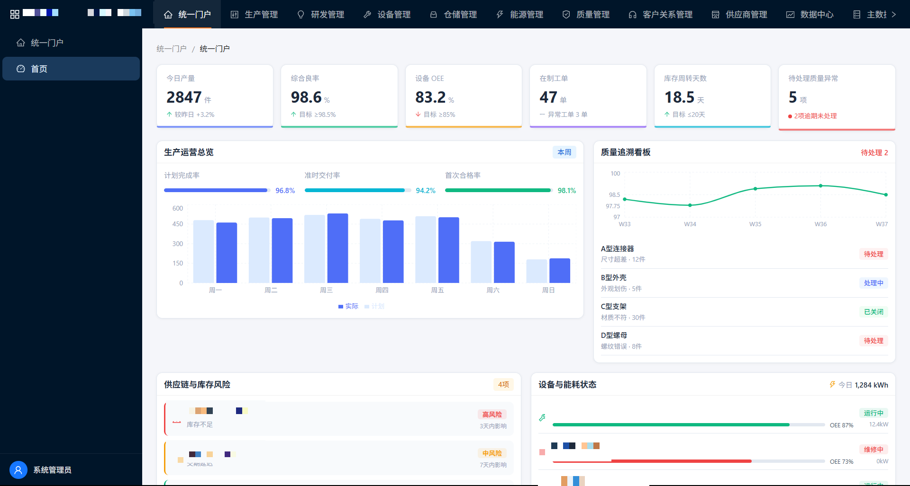910x486 pixels.
Task: Switch to the 质量管理 tab
Action: [x=586, y=15]
